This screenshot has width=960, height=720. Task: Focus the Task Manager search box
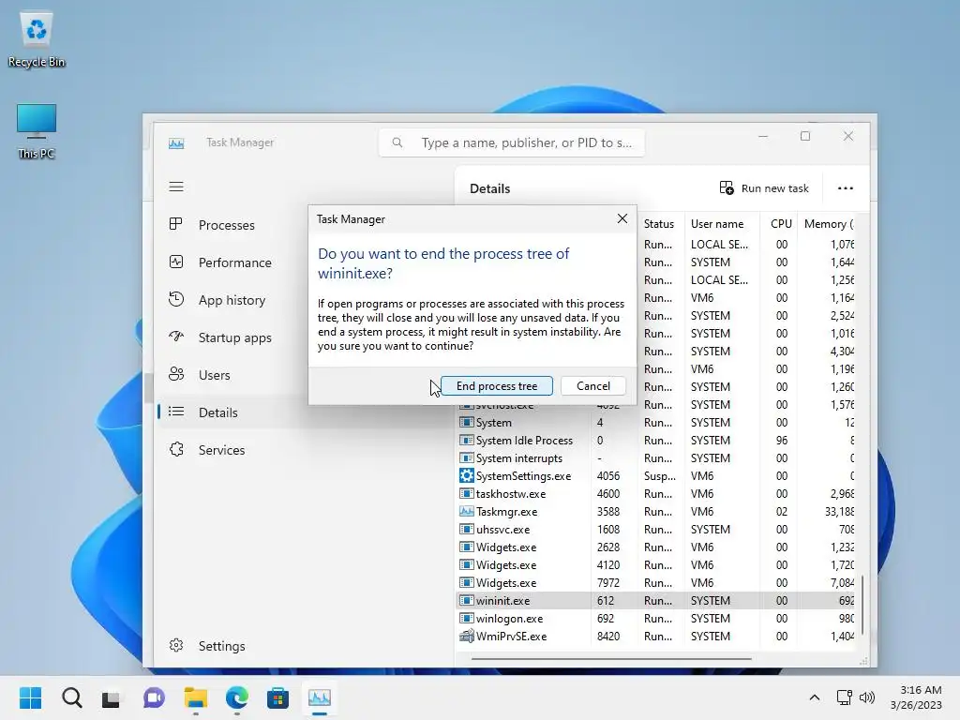tap(511, 142)
